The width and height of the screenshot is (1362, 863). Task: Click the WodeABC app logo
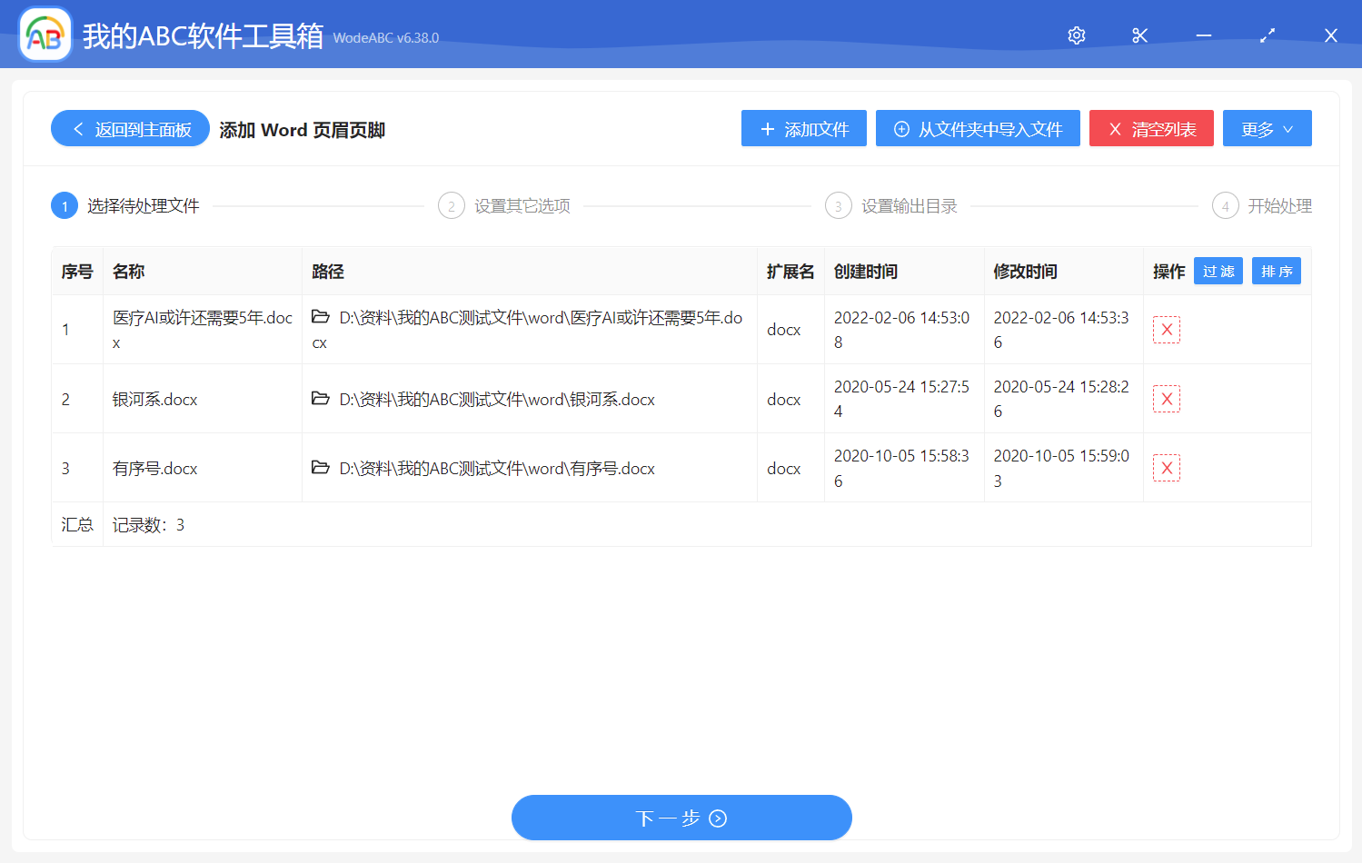(x=45, y=35)
